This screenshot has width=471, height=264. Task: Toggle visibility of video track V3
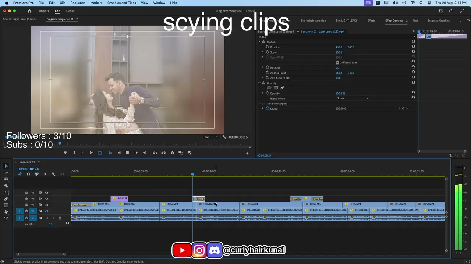[47, 199]
